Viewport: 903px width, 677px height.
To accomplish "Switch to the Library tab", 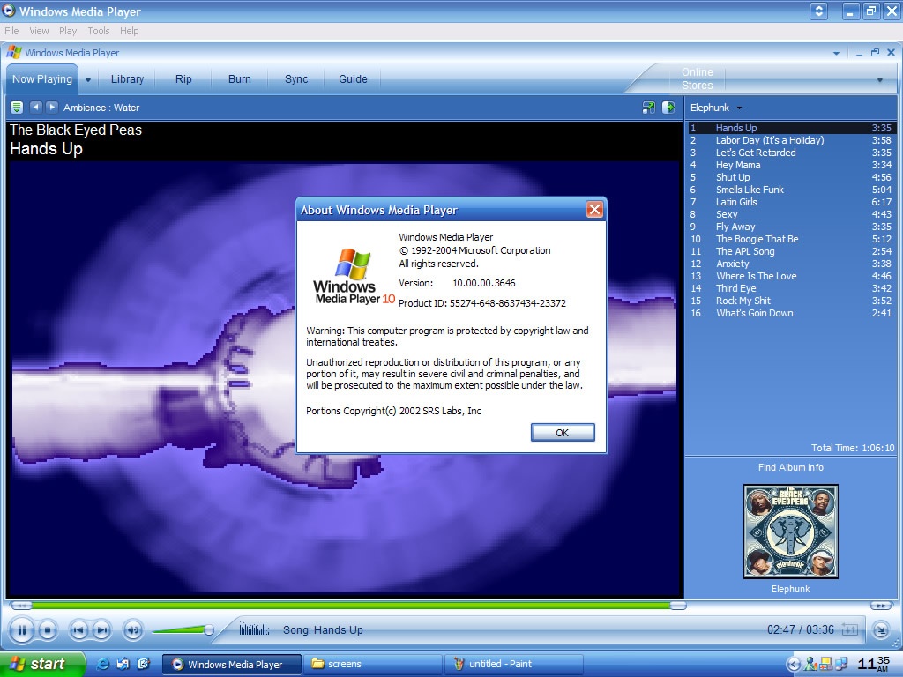I will (127, 78).
